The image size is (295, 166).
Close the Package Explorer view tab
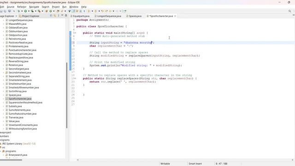click(17, 16)
